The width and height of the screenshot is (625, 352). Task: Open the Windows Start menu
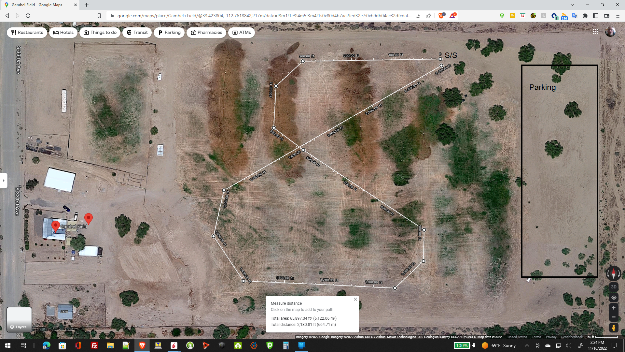(8, 345)
